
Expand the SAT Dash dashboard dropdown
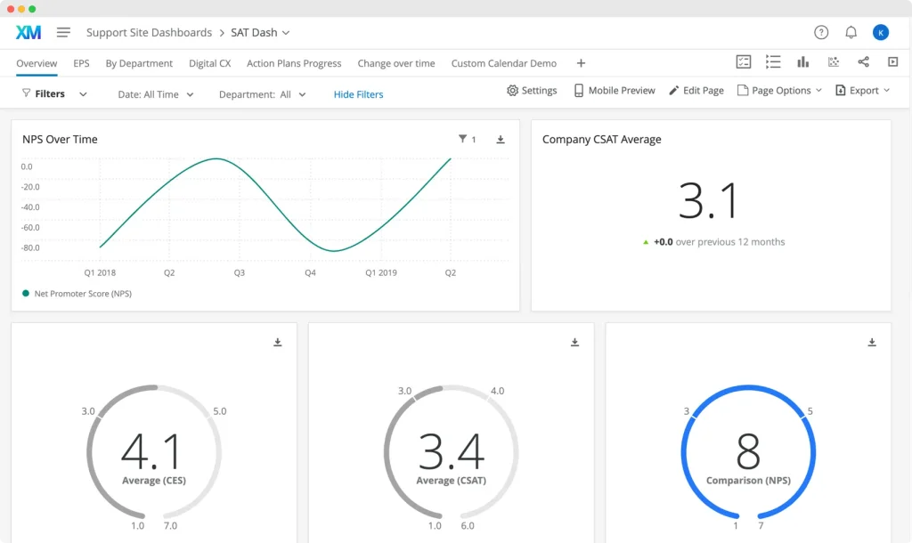pyautogui.click(x=286, y=33)
